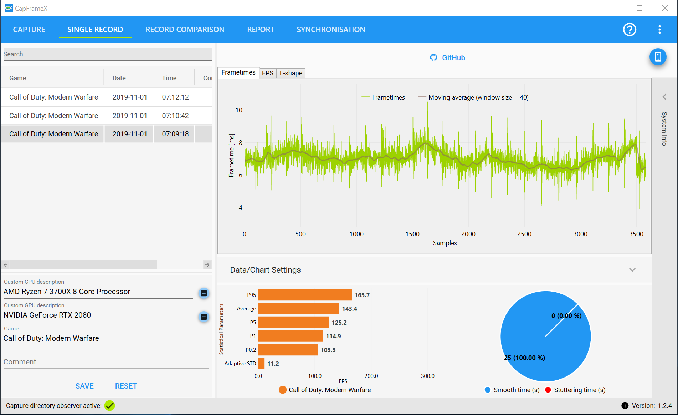The width and height of the screenshot is (678, 415).
Task: Open the RECORD COMPARISON tab
Action: [x=185, y=30]
